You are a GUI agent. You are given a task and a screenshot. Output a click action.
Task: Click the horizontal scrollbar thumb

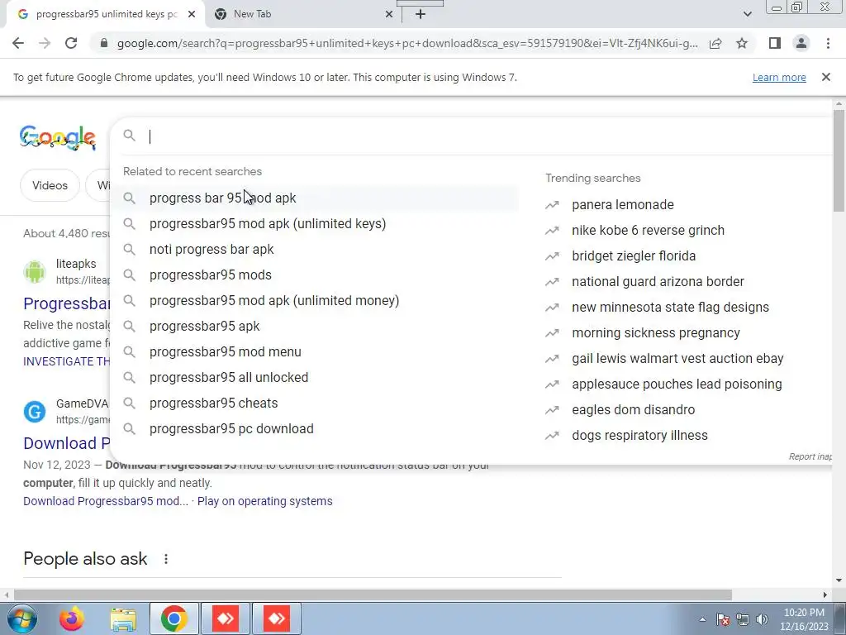click(373, 595)
